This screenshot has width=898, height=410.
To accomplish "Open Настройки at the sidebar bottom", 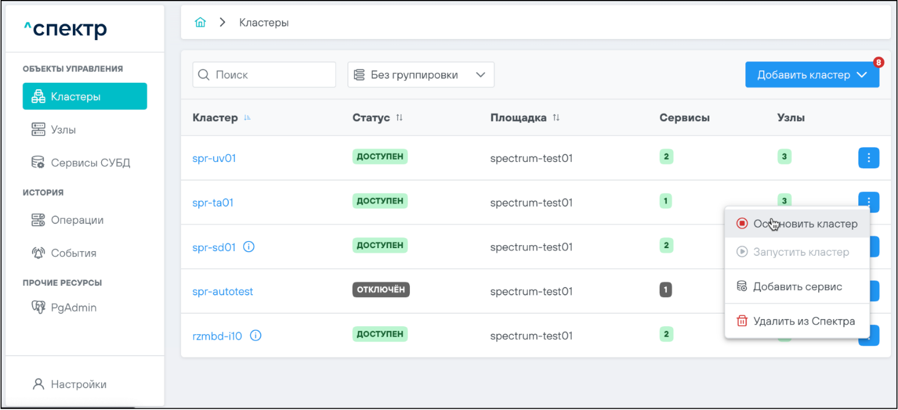I will [x=78, y=384].
